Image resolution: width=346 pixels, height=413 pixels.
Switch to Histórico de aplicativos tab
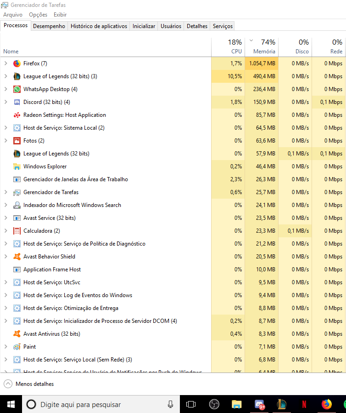click(99, 26)
